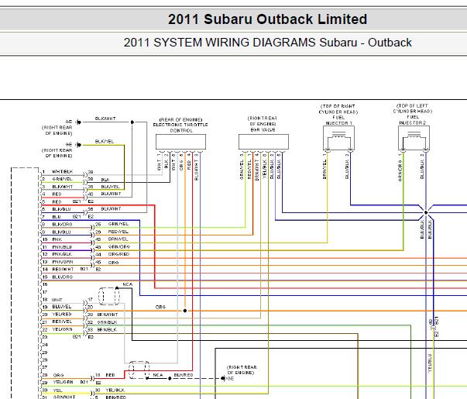Screen dimensions: 467x399
Task: Click the vertical YEL/BLU wire label
Action: click(430, 363)
